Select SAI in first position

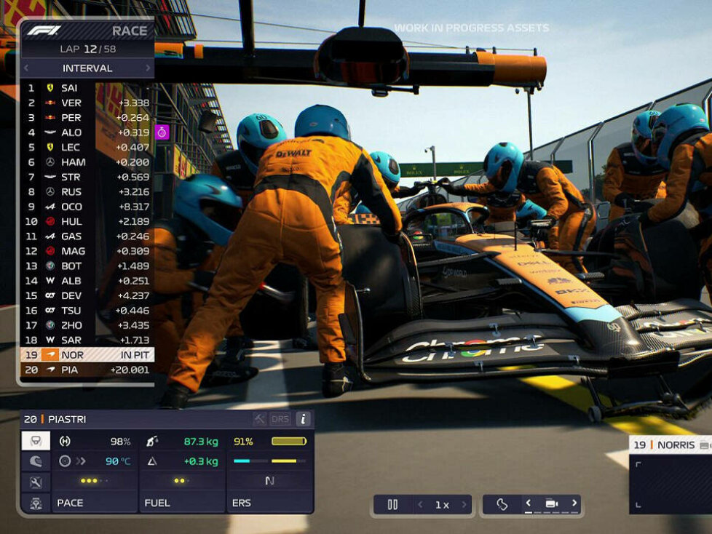87,88
